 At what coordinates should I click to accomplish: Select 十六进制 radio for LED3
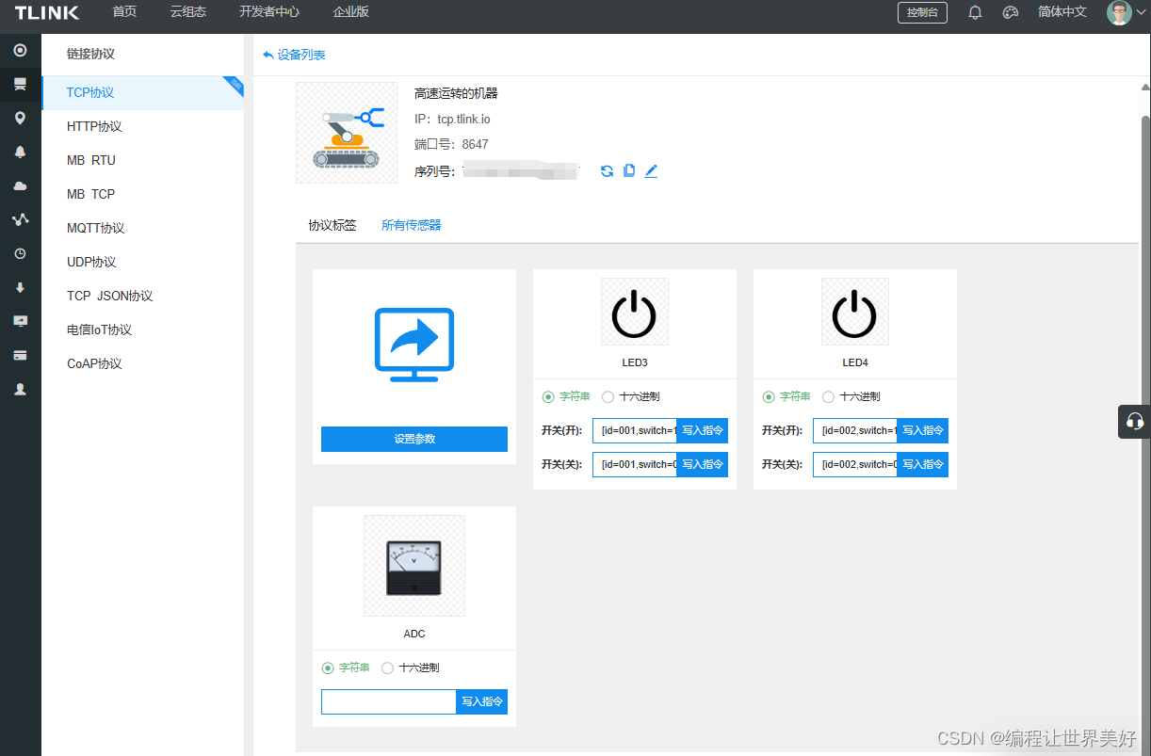click(608, 396)
